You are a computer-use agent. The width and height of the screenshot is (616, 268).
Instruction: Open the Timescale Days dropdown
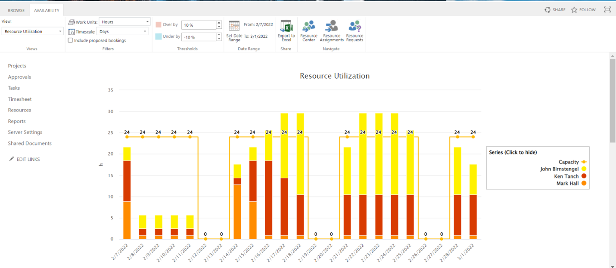(123, 31)
